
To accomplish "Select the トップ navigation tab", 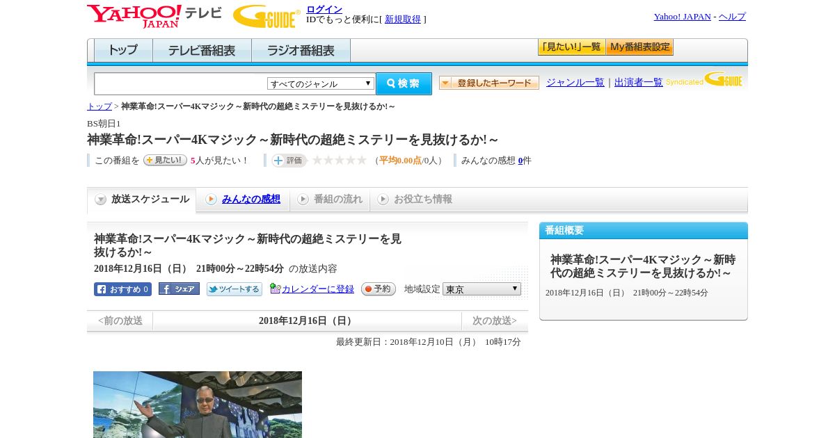I will (x=123, y=51).
